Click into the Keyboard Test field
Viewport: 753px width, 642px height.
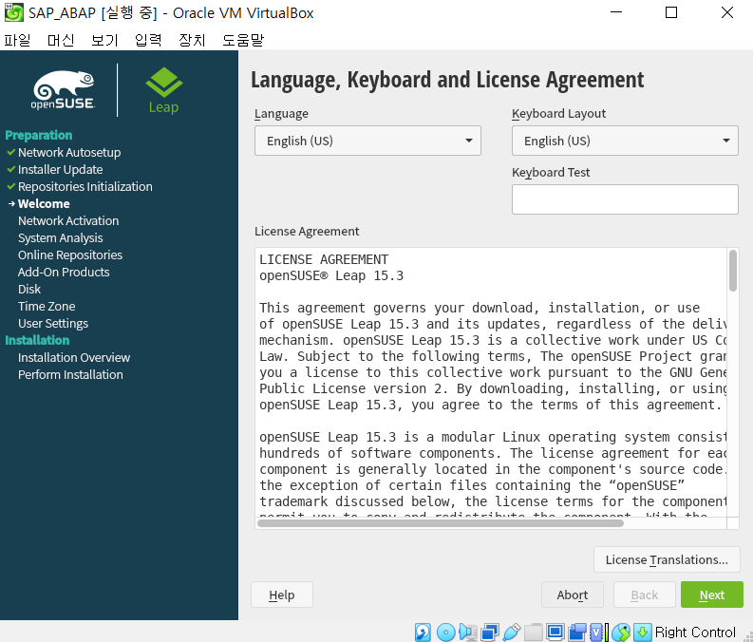click(625, 199)
